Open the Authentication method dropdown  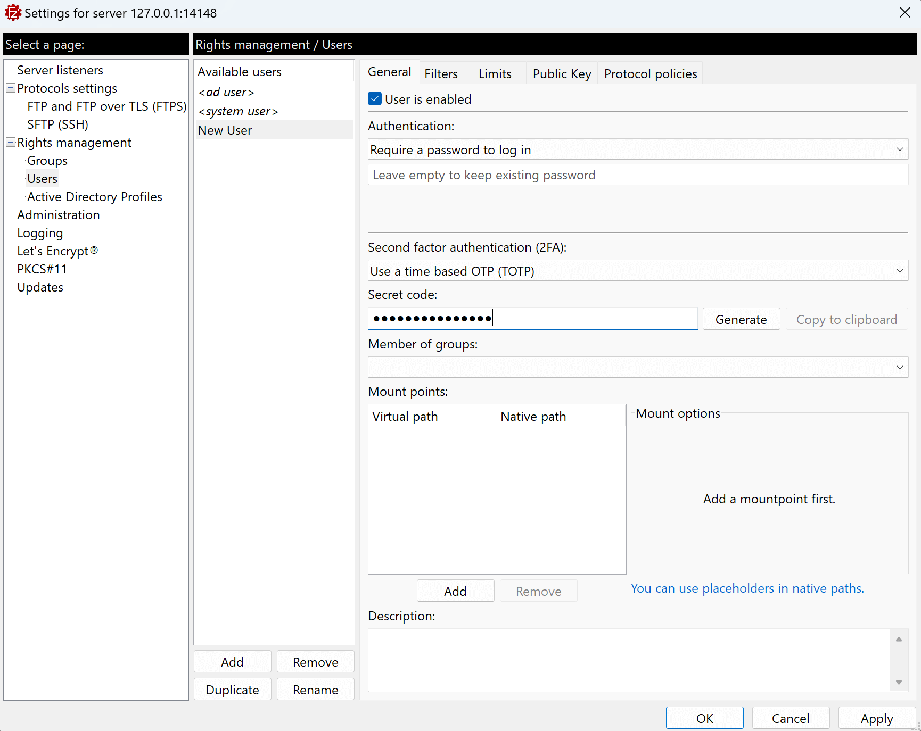tap(637, 149)
